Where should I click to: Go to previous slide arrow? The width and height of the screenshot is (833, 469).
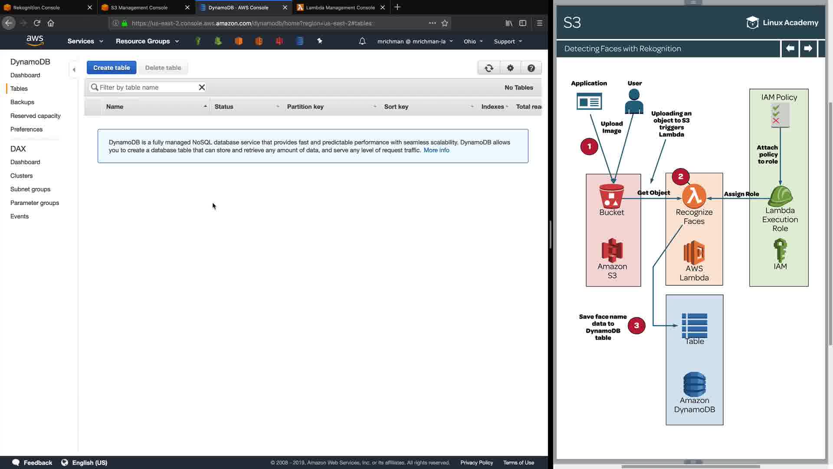click(790, 49)
